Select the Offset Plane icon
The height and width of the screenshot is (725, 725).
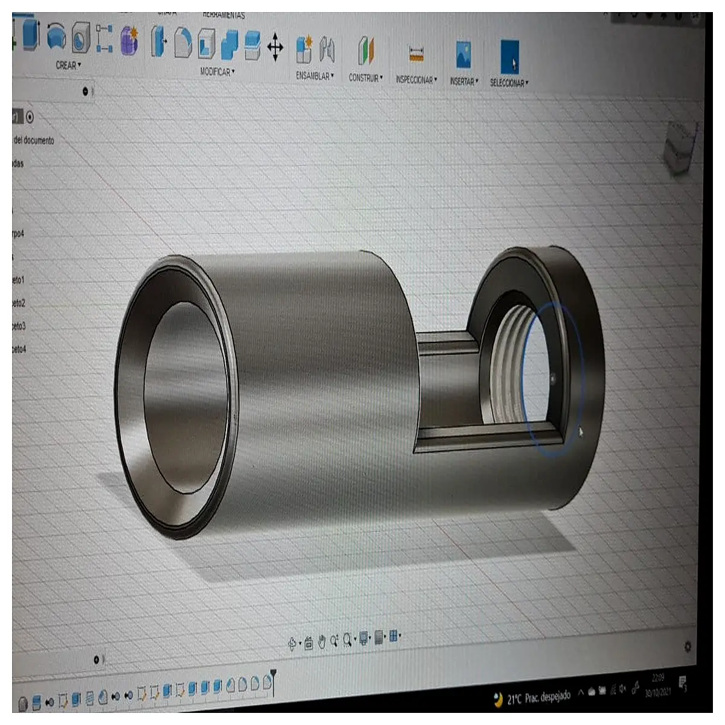coord(366,51)
